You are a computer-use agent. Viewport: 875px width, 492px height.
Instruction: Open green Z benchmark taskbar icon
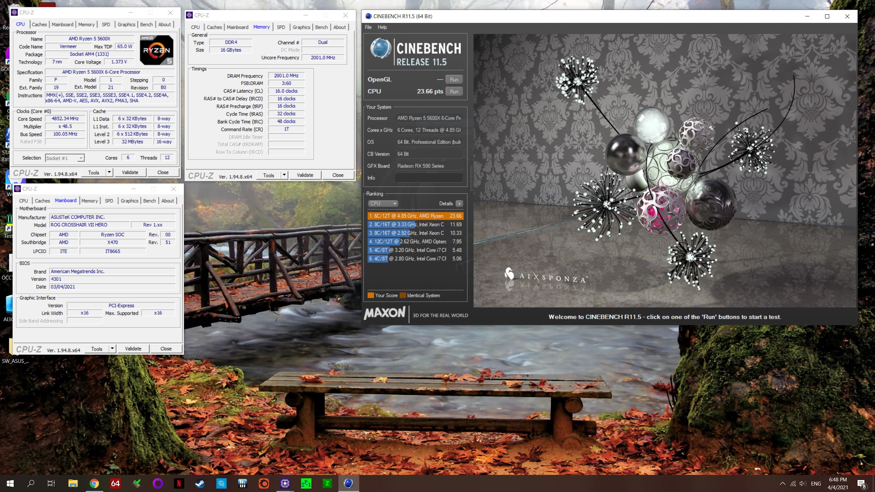click(x=327, y=483)
